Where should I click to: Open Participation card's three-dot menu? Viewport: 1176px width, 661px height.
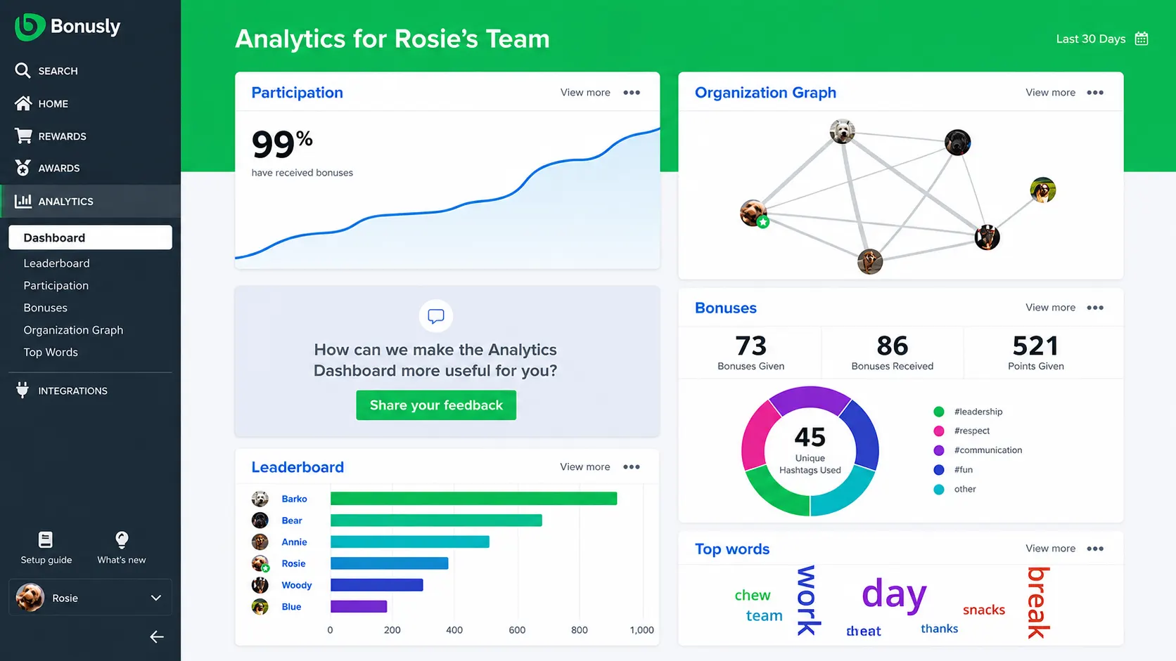(632, 93)
